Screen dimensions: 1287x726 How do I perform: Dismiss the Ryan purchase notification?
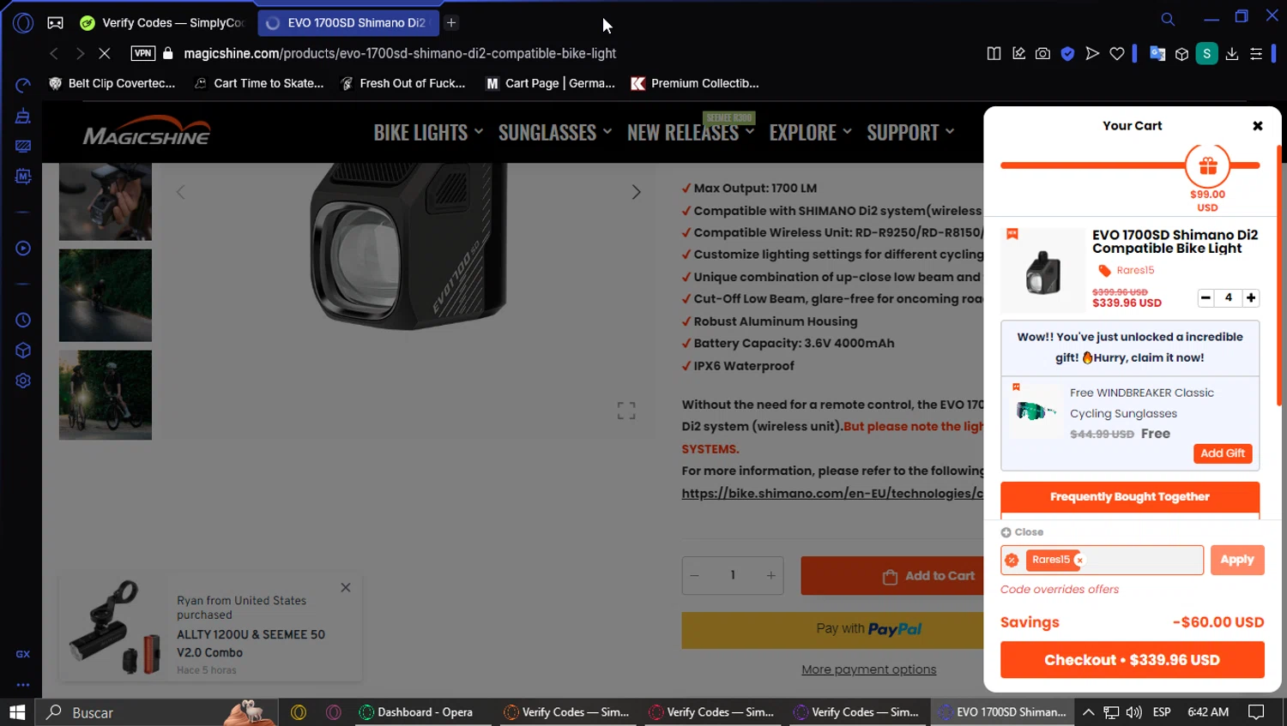point(345,587)
